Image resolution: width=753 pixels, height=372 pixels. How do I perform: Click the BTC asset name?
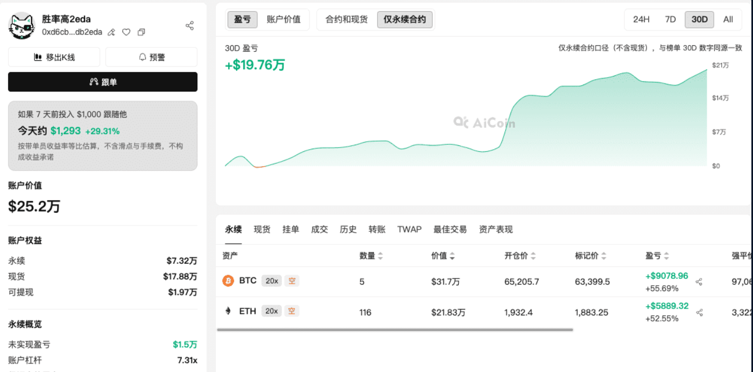248,280
